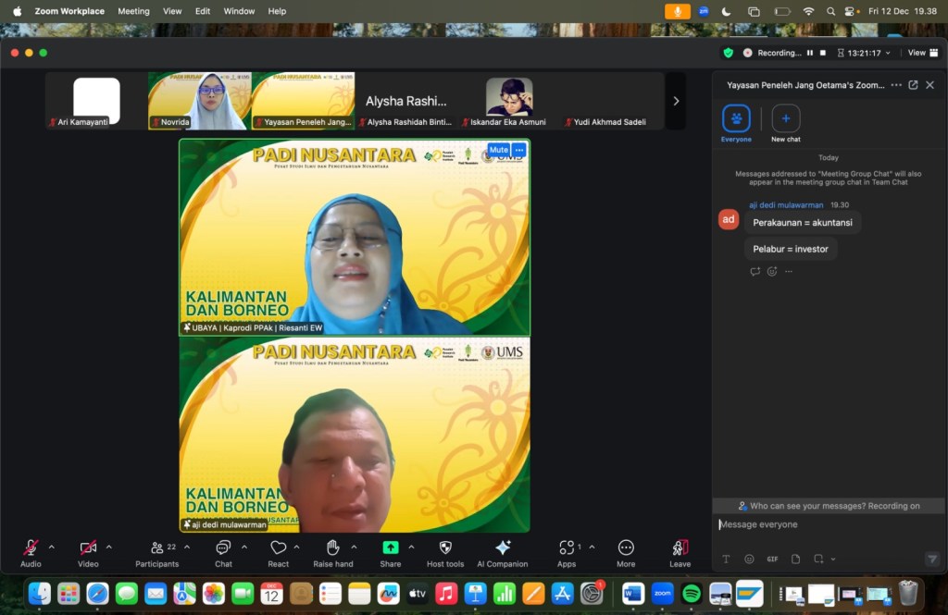This screenshot has height=615, width=948.
Task: Click Mute on Riesanti EW's video
Action: click(498, 150)
